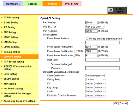Click the User Name field

tap(102, 60)
